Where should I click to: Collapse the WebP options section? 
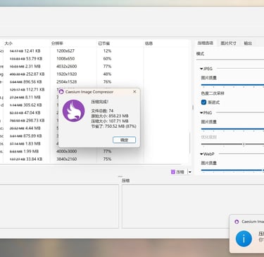[201, 154]
